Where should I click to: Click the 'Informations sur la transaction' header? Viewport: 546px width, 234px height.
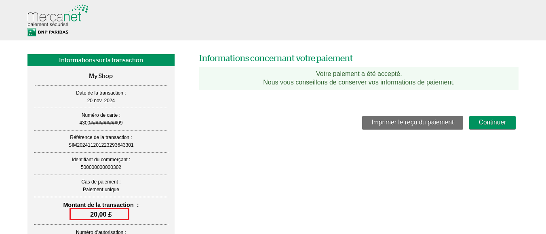[101, 60]
